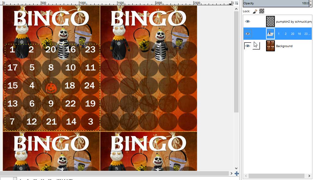Screen dimensions: 313x180
Task: Click the canvas vertical scrollbar thumb
Action: [236, 62]
